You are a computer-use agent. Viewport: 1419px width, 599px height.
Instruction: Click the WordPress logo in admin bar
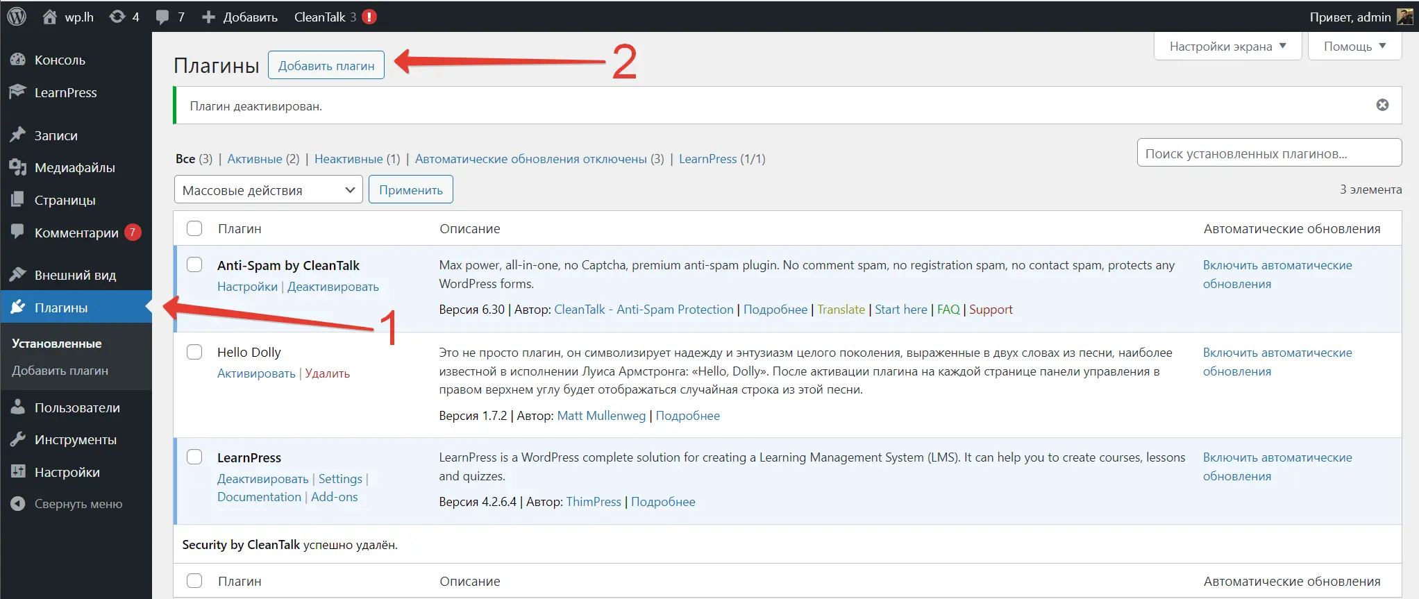tap(17, 17)
